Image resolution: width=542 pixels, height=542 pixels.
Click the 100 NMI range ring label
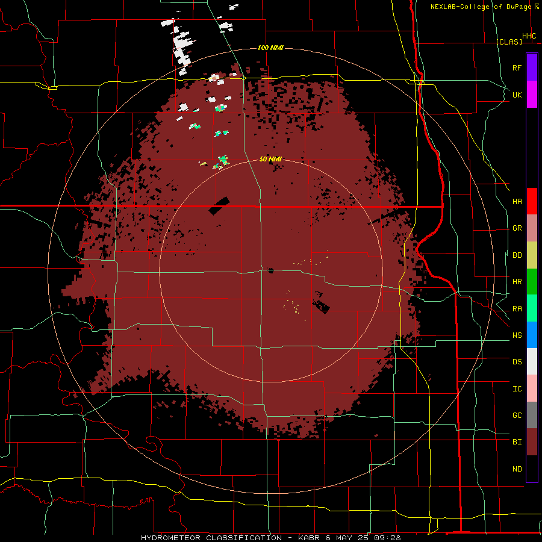pos(270,48)
